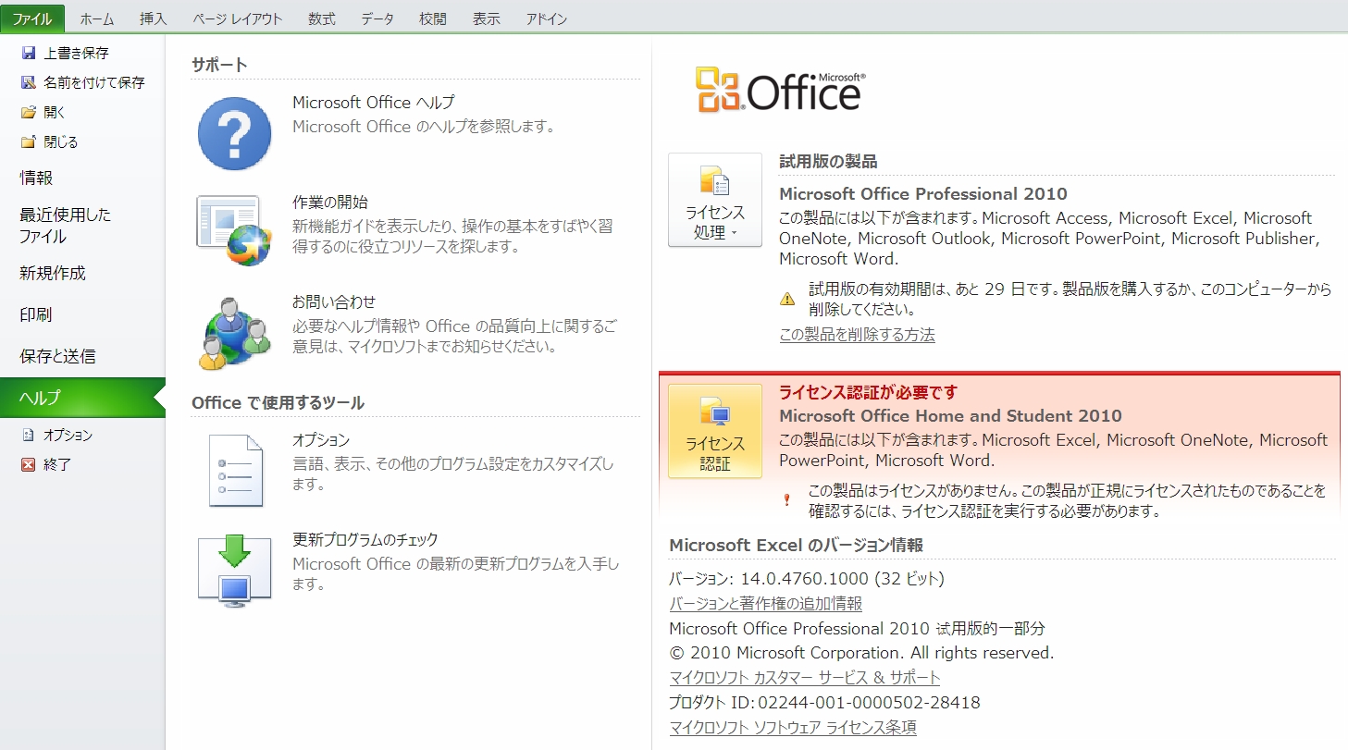Switch to the ホーム ribbon tab

coord(96,18)
